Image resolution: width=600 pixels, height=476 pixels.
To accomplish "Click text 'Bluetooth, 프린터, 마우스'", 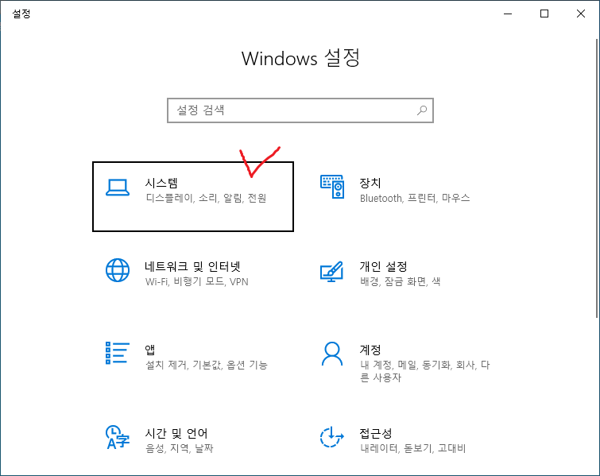I will pos(415,198).
